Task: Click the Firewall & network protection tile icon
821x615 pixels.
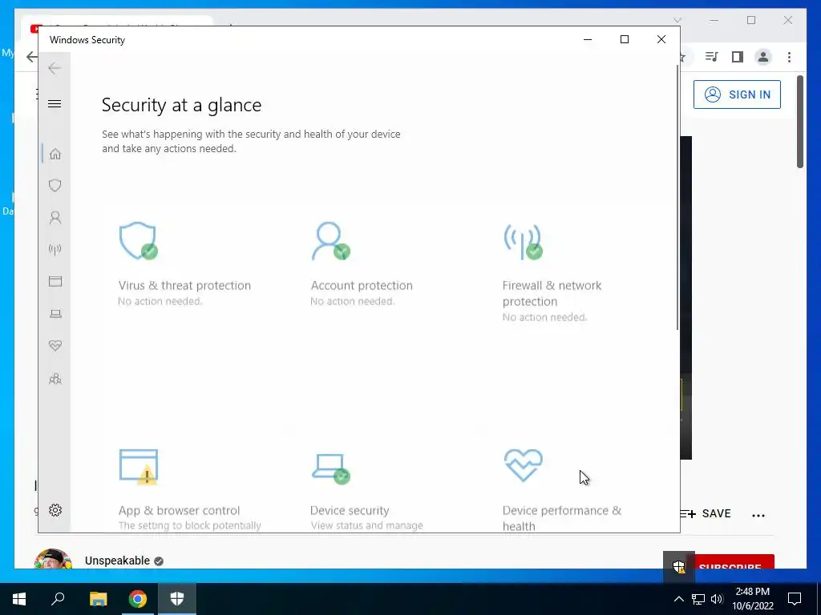Action: 523,242
